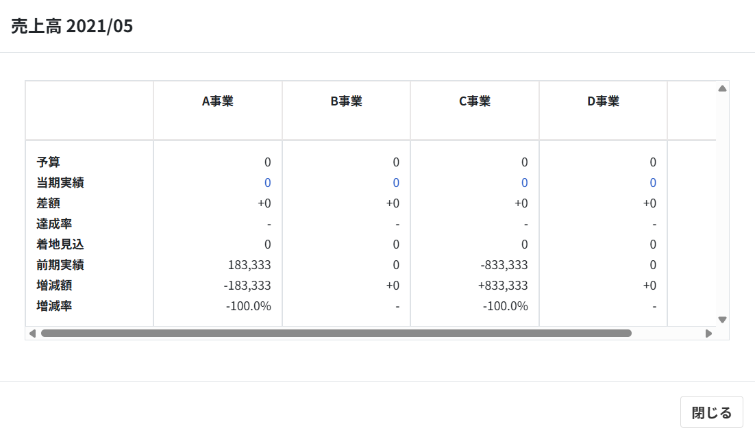Click D事業 増減額 value +0
The width and height of the screenshot is (755, 439).
649,286
